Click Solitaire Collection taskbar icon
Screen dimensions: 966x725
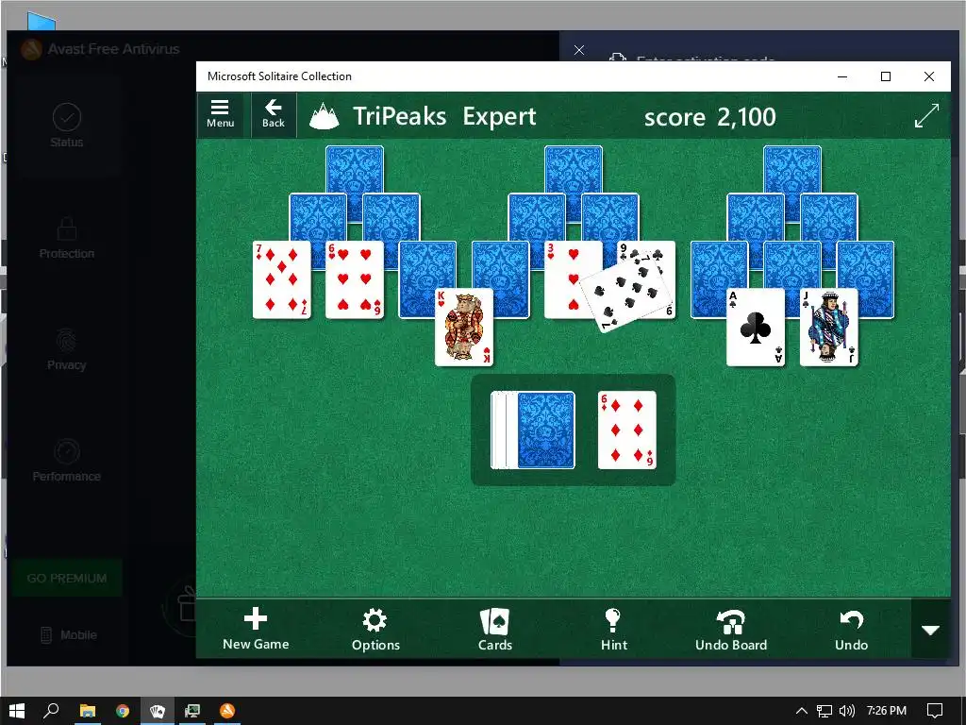coord(158,711)
